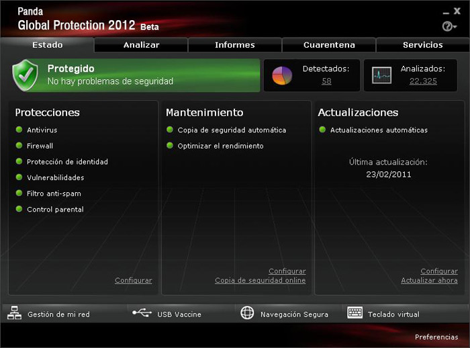
Task: Close the Panda Global Protection window
Action: (457, 11)
